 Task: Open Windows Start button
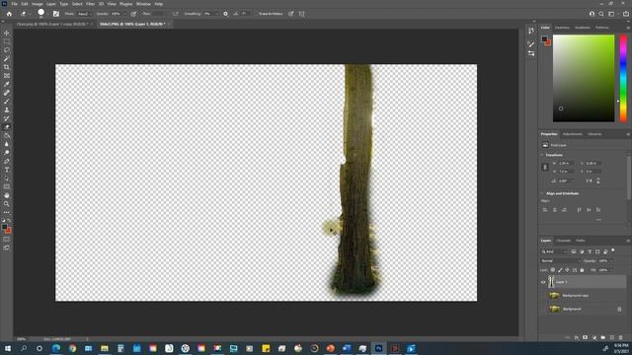(7, 348)
